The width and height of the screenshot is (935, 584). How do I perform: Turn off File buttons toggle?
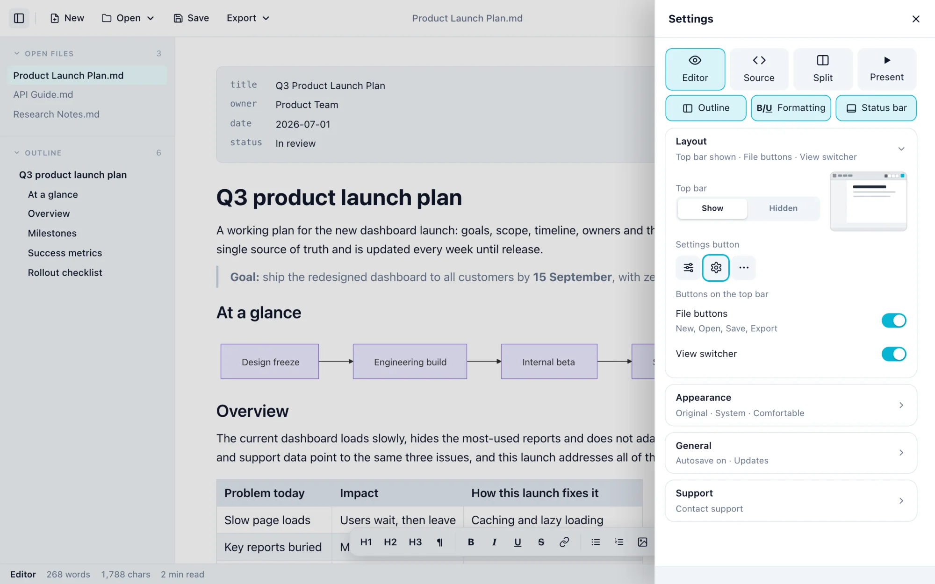coord(893,320)
